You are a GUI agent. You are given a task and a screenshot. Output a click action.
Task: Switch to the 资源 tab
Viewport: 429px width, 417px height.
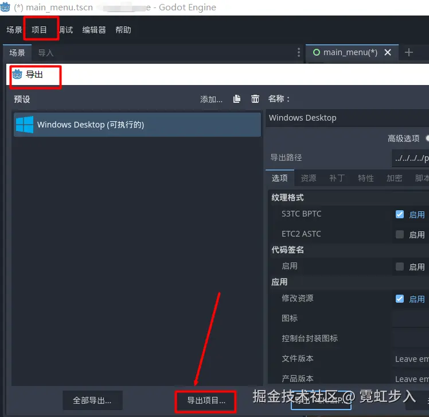(309, 178)
